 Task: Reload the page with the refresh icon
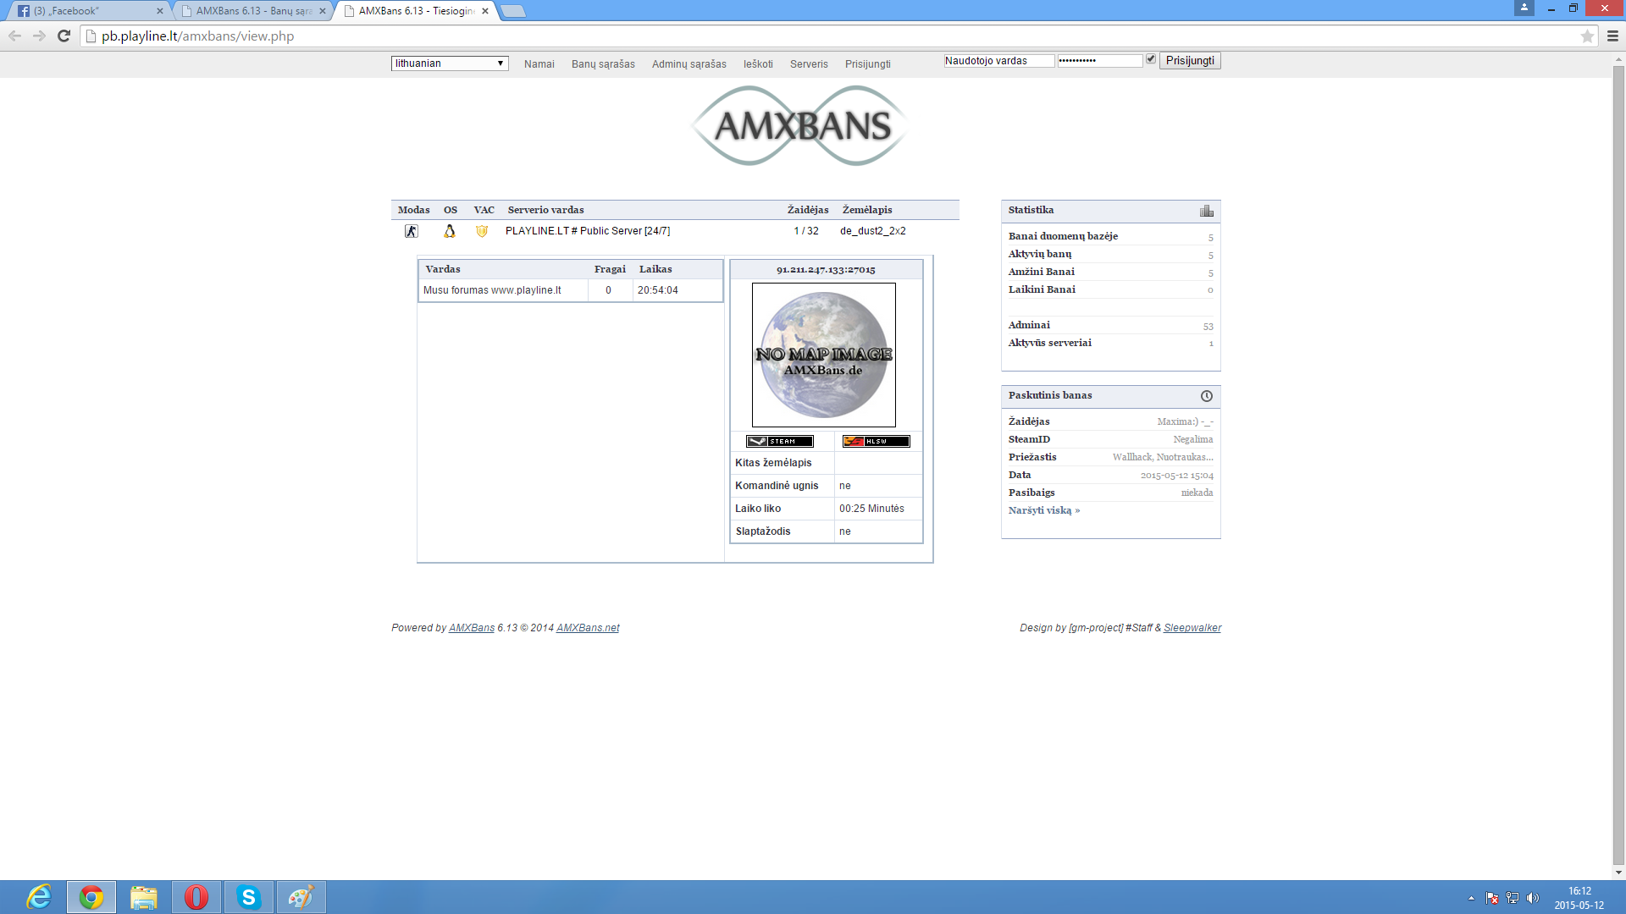pos(64,36)
